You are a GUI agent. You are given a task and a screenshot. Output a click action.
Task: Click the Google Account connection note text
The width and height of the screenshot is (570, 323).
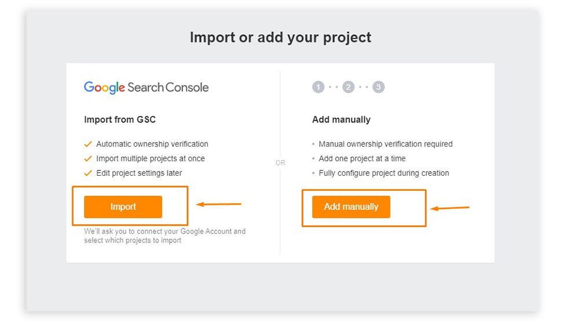(165, 235)
